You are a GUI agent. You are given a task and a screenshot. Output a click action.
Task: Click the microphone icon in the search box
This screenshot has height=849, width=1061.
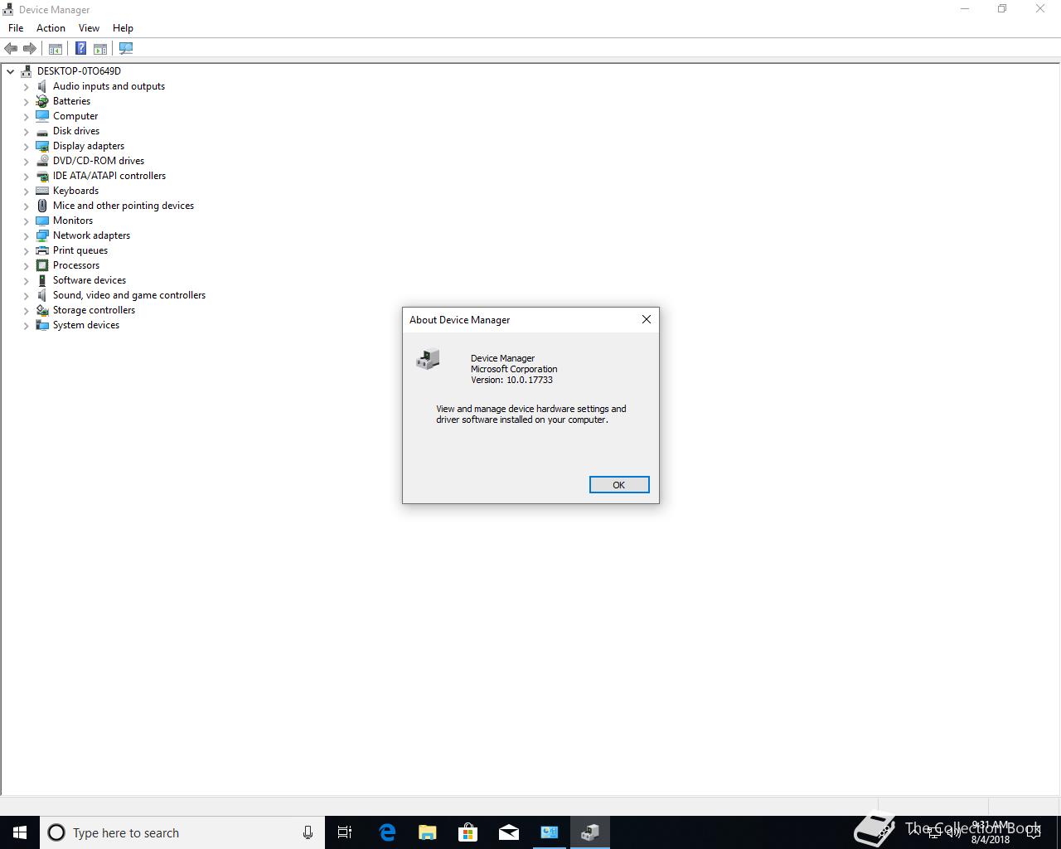pyautogui.click(x=308, y=832)
